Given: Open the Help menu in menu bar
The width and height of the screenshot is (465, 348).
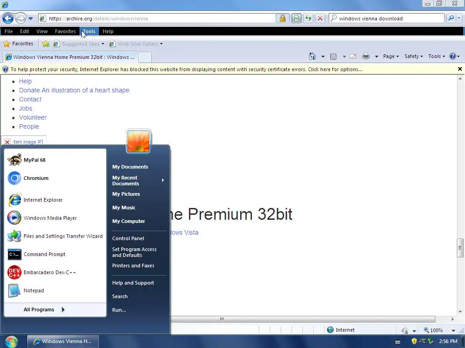Looking at the screenshot, I should tap(108, 31).
